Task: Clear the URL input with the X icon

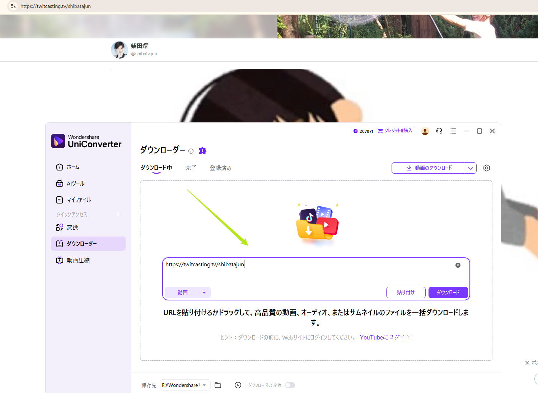Action: click(x=458, y=265)
